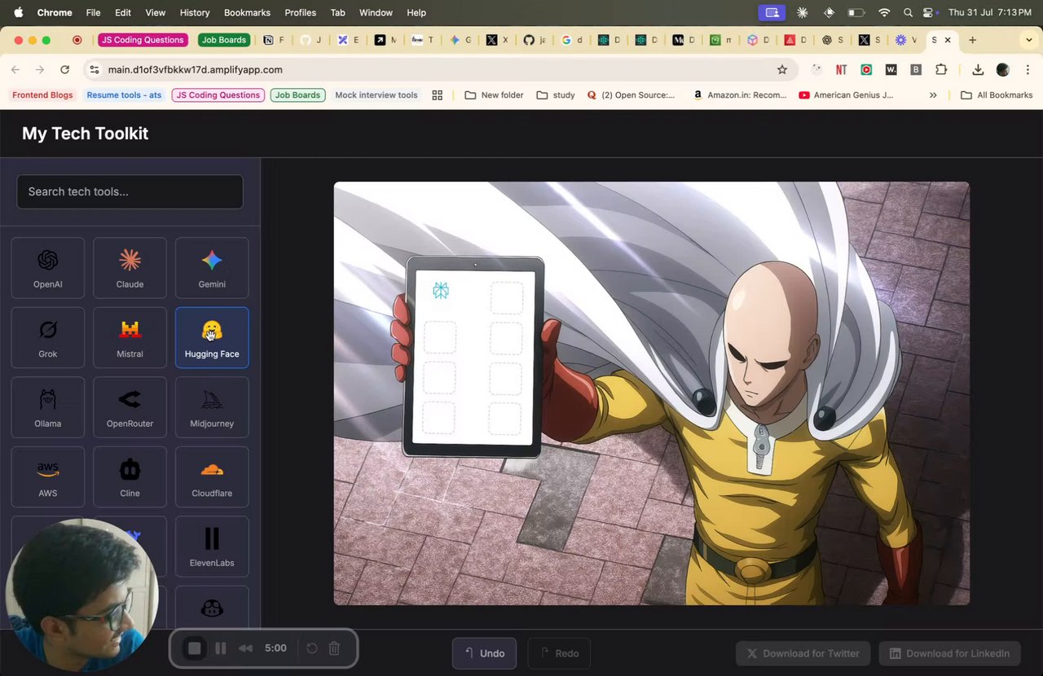Viewport: 1043px width, 676px height.
Task: Open the File menu
Action: 94,12
